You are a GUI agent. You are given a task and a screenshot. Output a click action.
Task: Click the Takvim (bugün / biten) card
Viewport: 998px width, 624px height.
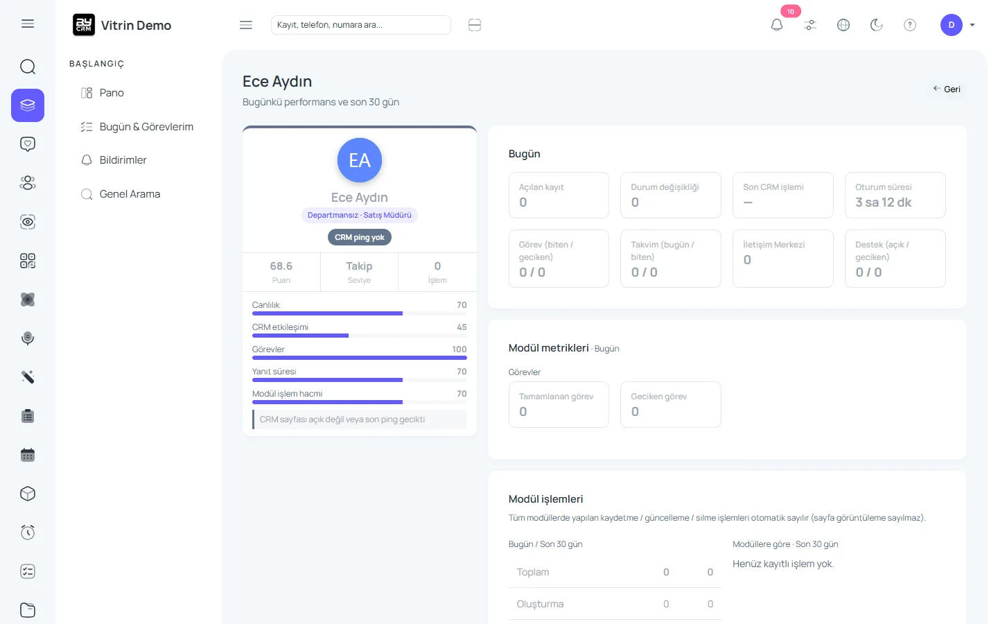click(671, 259)
